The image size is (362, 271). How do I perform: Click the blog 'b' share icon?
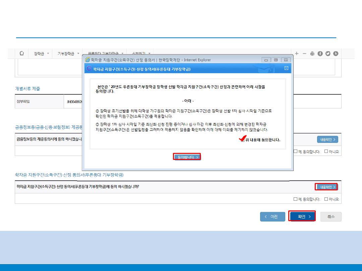click(336, 54)
